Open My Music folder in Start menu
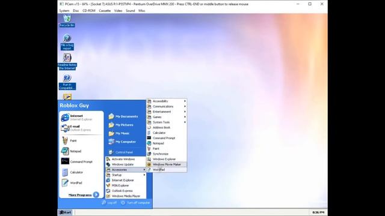The image size is (385, 216). [x=119, y=133]
